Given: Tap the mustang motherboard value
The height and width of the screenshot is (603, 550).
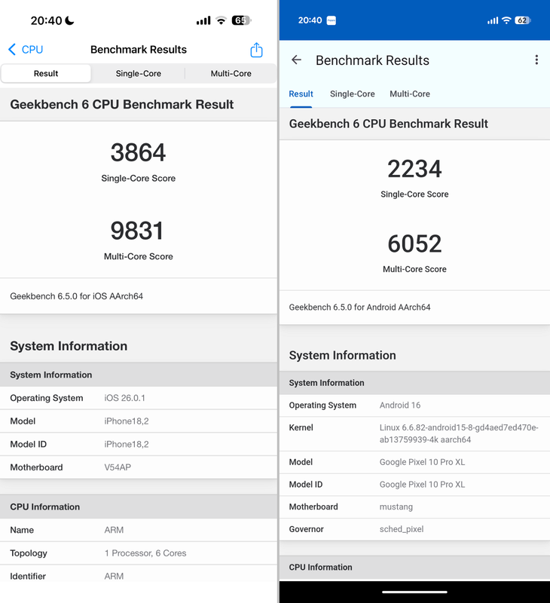Looking at the screenshot, I should coord(396,507).
